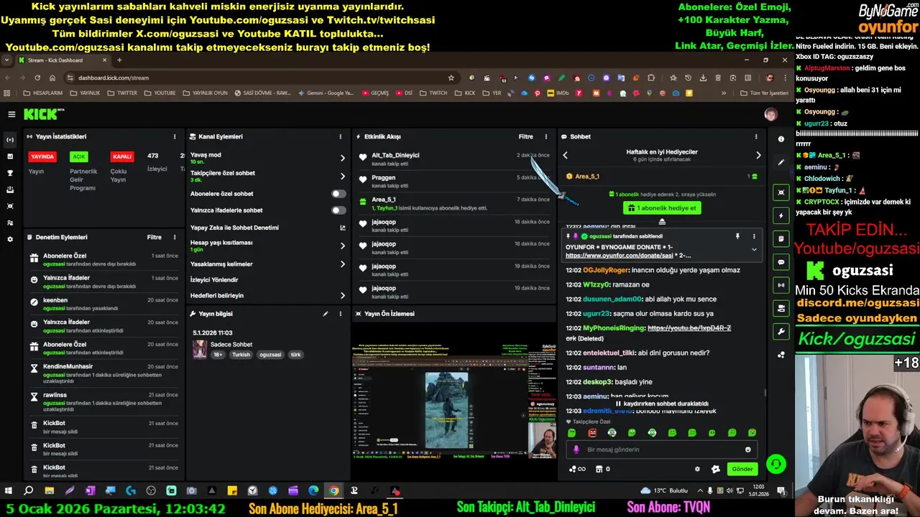Click the lightning bolt widget in right toolbar
Image resolution: width=920 pixels, height=517 pixels.
(x=781, y=215)
